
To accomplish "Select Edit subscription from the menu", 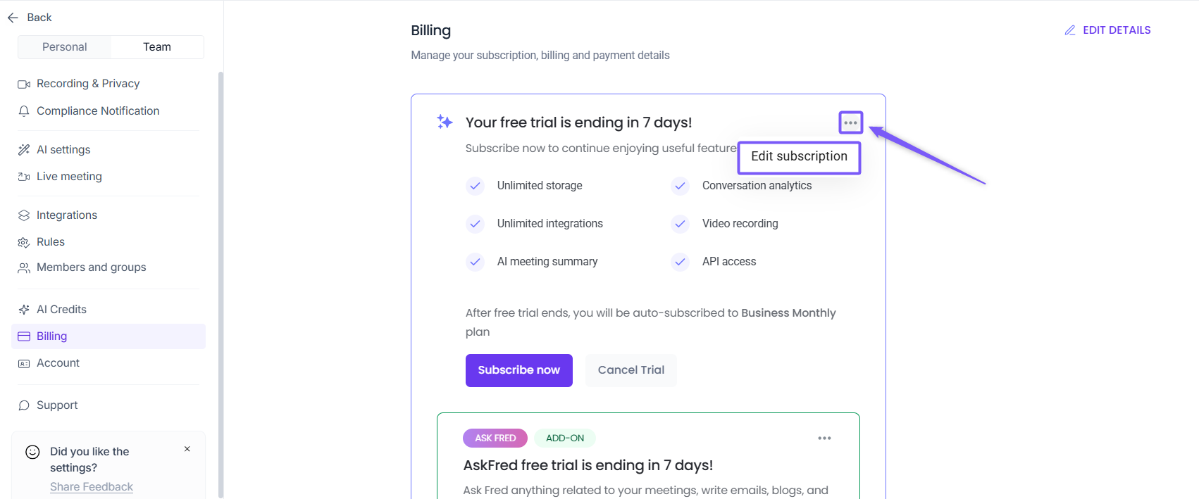I will point(799,157).
